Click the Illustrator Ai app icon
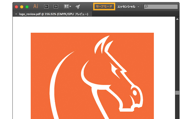 [x=36, y=6]
